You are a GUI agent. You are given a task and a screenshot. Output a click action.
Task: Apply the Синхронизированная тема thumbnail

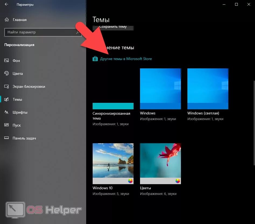point(113,89)
